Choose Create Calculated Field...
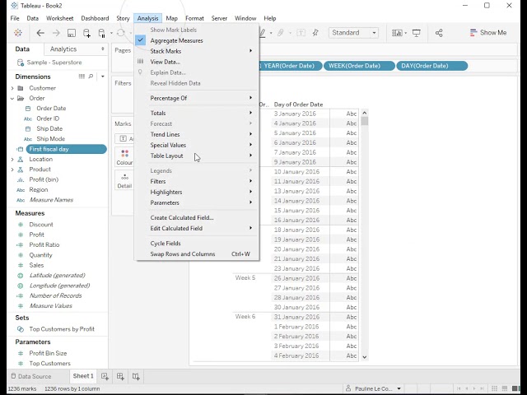527x395 pixels. point(197,217)
